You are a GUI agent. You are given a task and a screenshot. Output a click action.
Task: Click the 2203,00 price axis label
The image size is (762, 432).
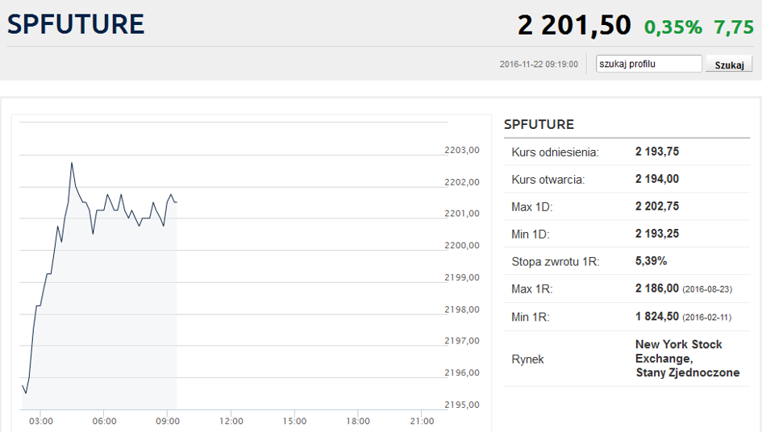pos(462,150)
